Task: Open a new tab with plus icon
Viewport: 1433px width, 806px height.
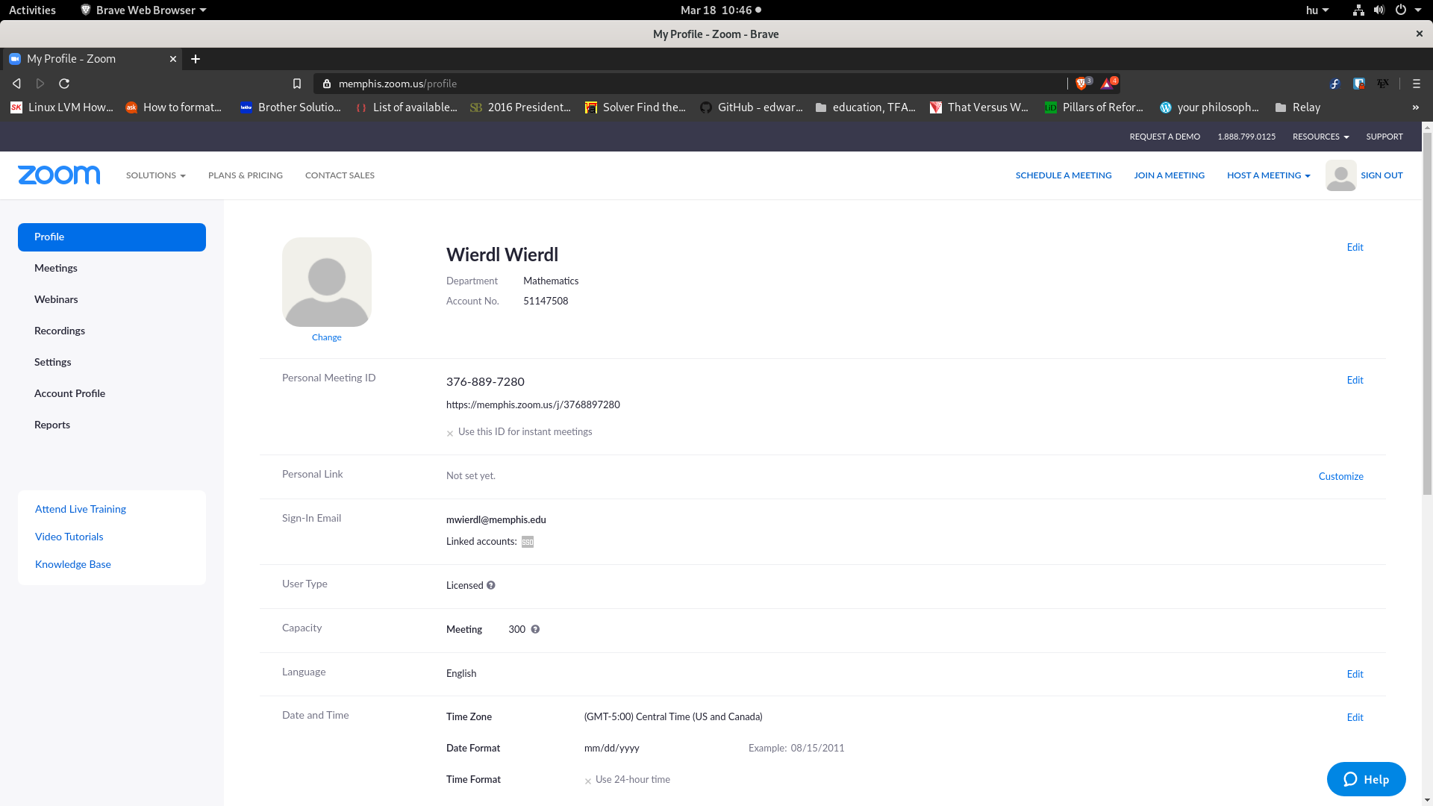Action: tap(196, 59)
